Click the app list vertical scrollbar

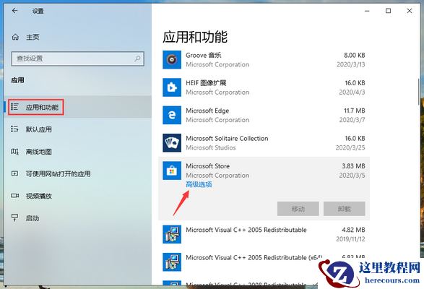click(419, 92)
